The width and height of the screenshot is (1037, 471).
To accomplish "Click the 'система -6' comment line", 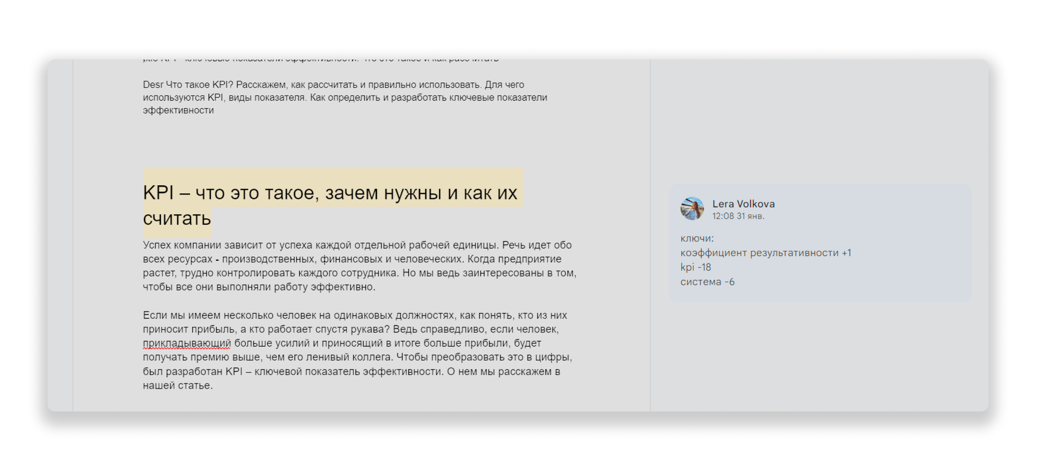I will click(x=707, y=282).
